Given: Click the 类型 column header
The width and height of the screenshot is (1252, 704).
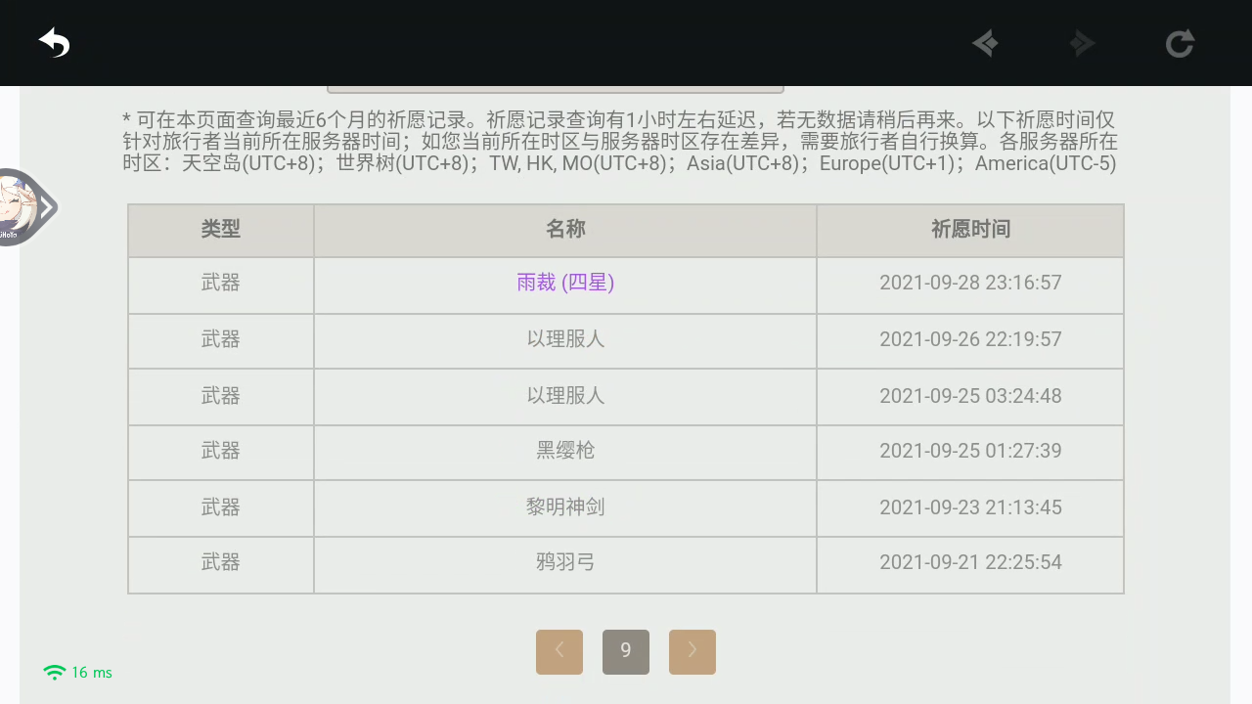Looking at the screenshot, I should (x=221, y=230).
